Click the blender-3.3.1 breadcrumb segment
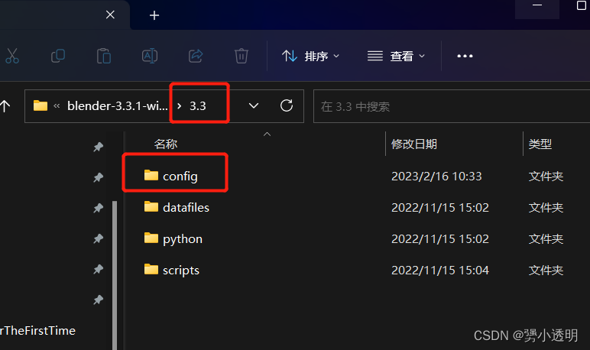The height and width of the screenshot is (350, 590). click(118, 106)
